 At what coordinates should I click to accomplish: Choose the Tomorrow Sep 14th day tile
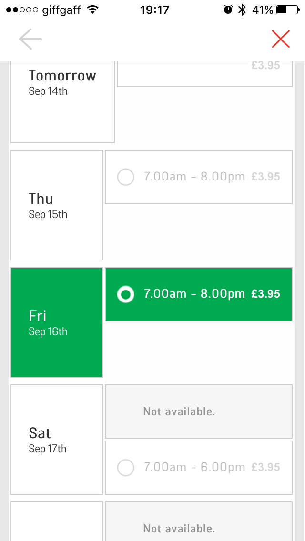click(x=62, y=102)
